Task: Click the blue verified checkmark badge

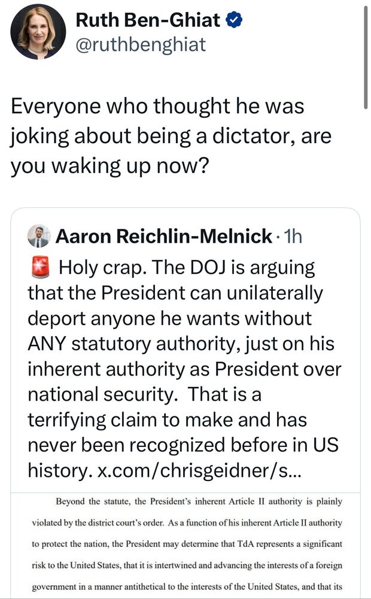Action: 234,20
